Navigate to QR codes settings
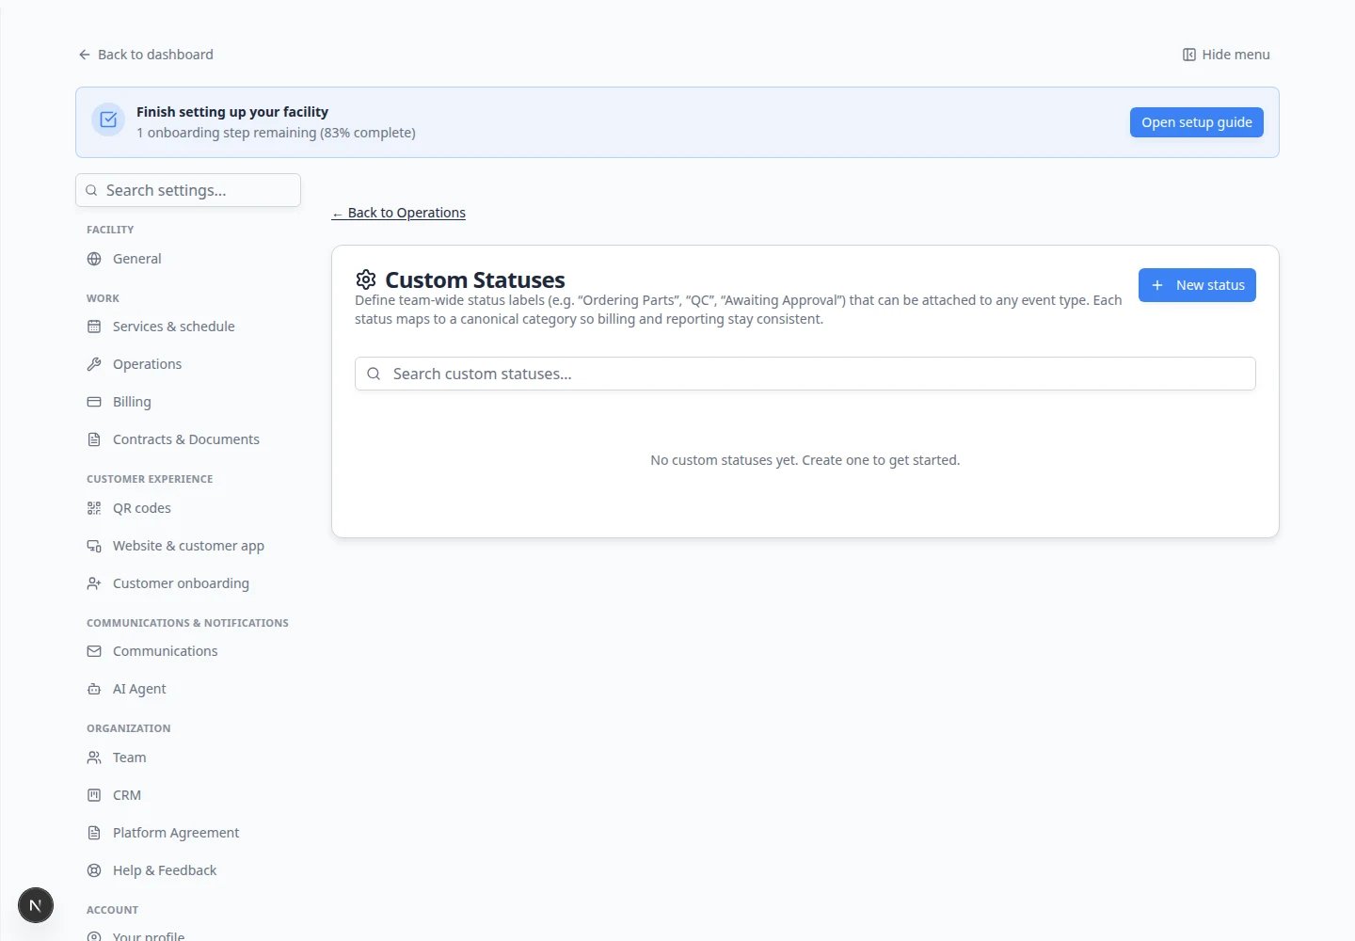Image resolution: width=1355 pixels, height=941 pixels. pos(188,508)
